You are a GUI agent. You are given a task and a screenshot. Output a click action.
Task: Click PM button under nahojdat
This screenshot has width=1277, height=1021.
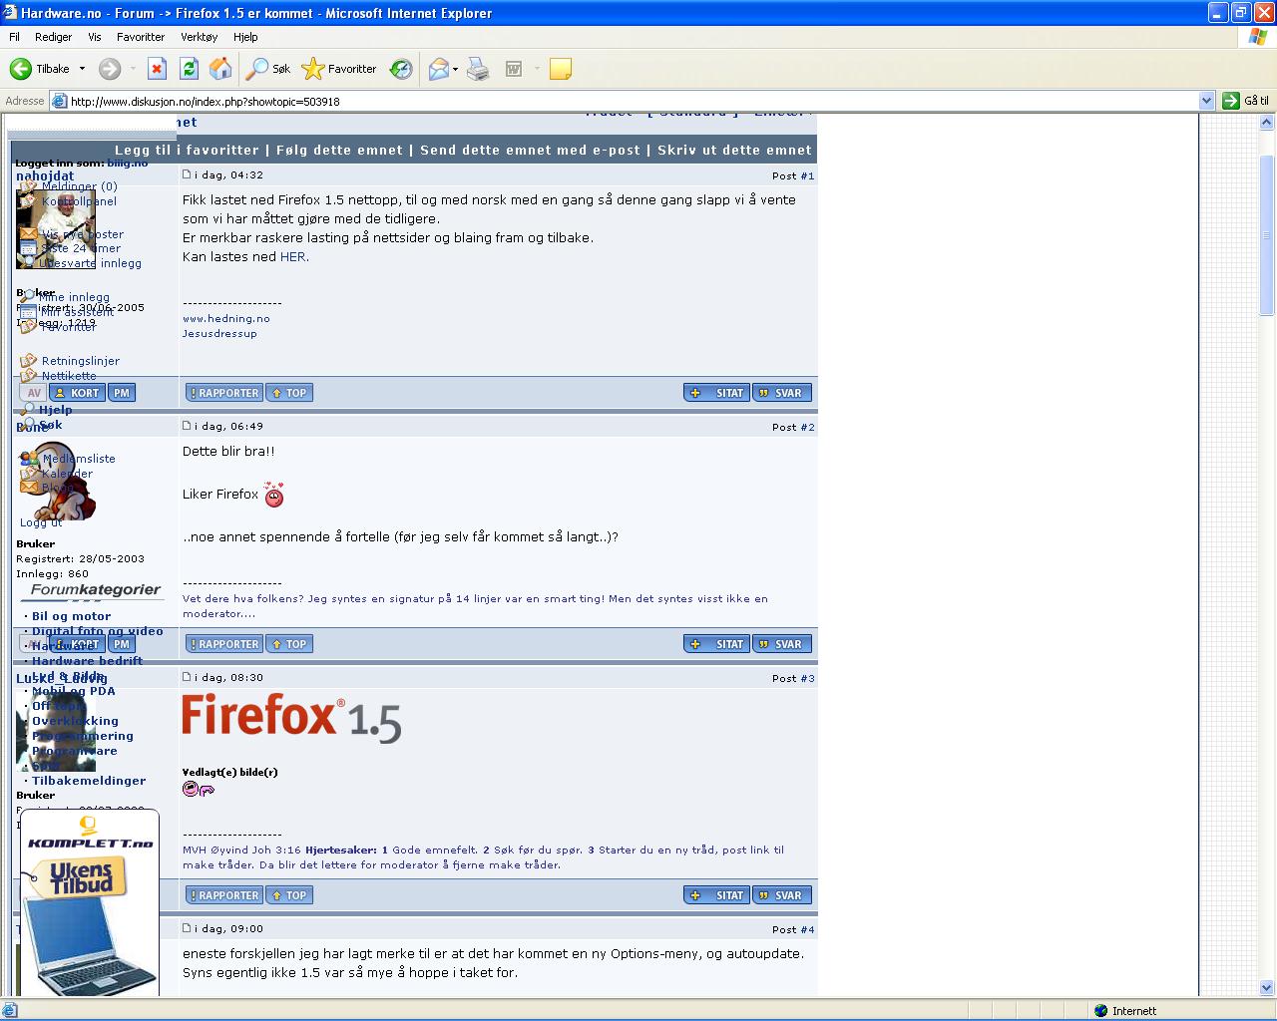122,393
